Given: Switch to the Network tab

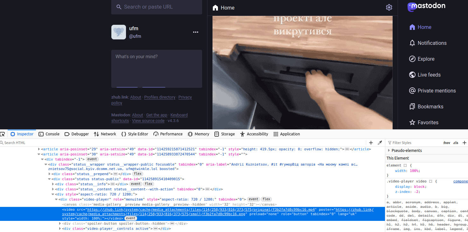Looking at the screenshot, I should [105, 134].
